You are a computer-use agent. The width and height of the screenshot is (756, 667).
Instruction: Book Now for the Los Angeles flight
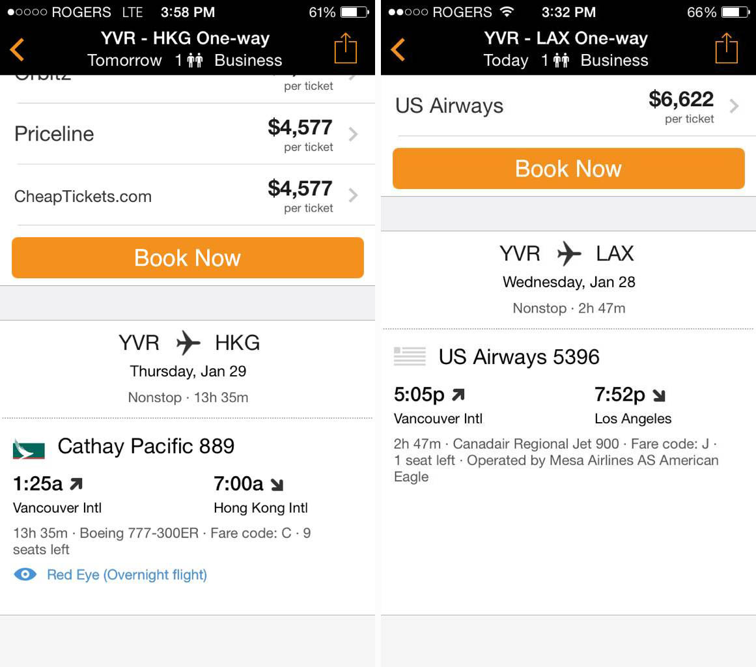click(568, 168)
